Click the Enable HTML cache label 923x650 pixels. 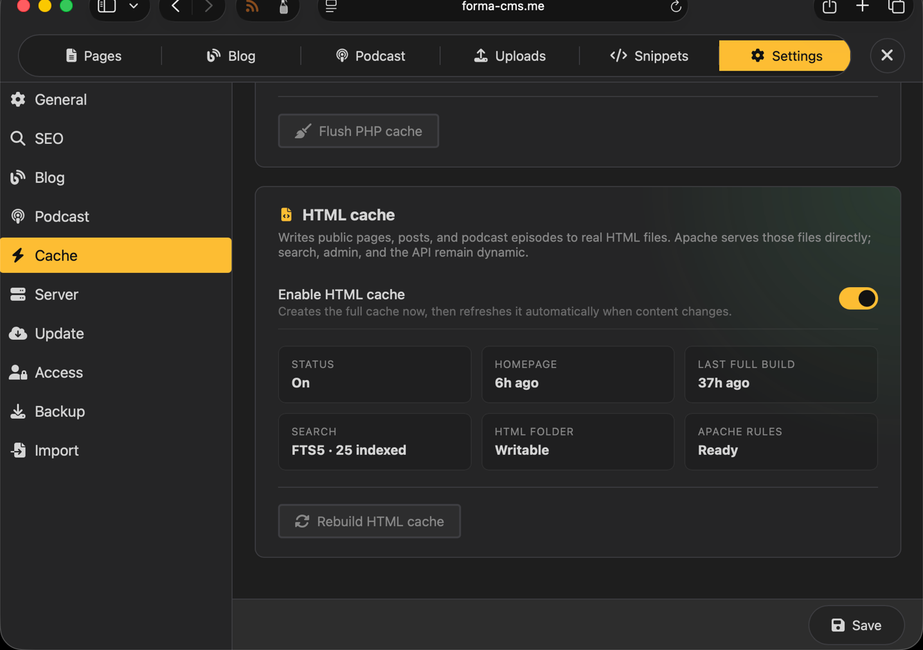coord(341,294)
